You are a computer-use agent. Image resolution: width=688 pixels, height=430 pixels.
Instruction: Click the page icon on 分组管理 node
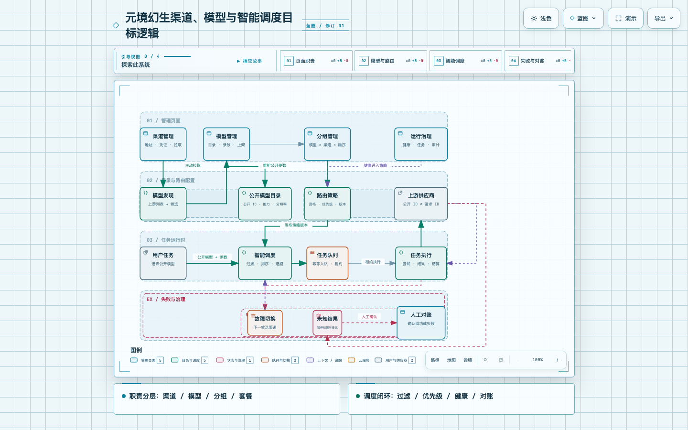310,133
